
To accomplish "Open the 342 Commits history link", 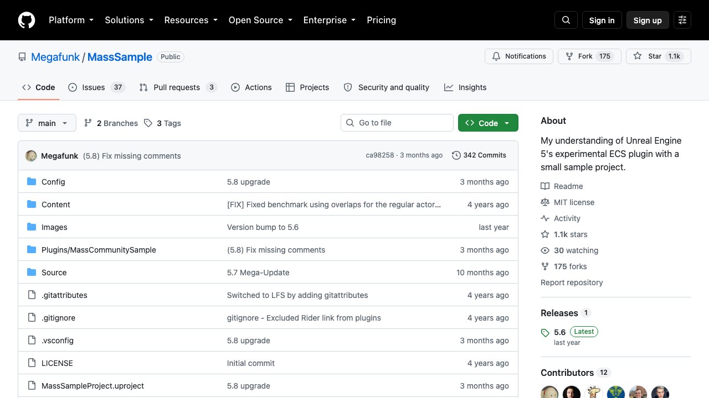I will point(479,155).
